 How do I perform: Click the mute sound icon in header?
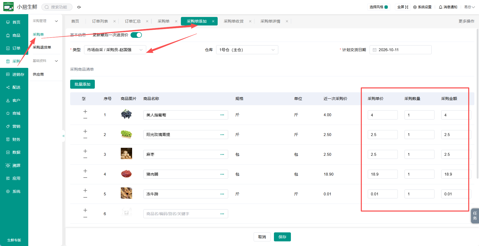pyautogui.click(x=79, y=7)
